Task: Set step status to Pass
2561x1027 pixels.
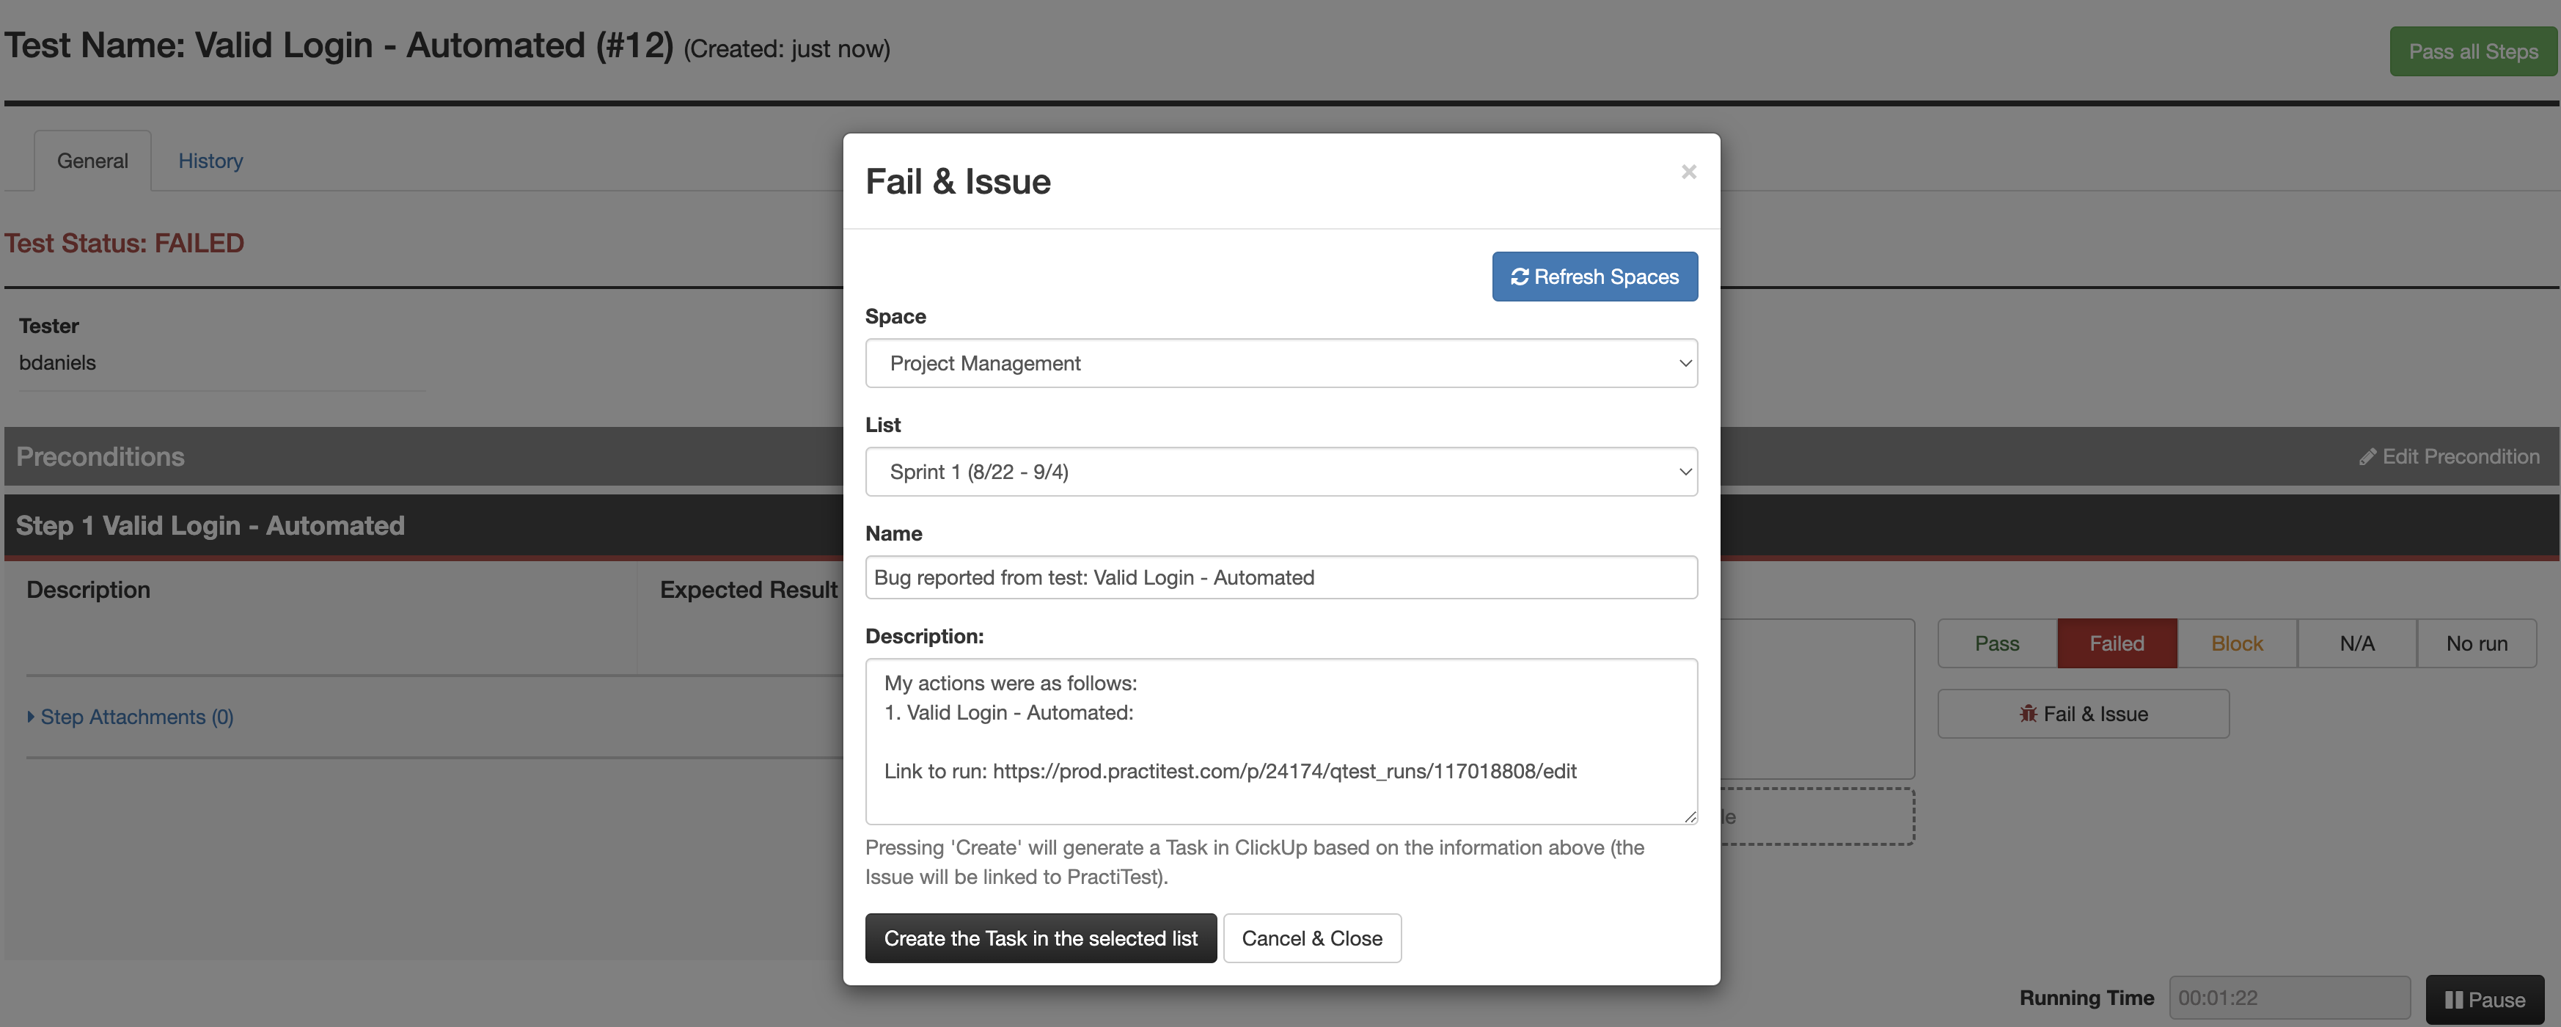Action: [x=1996, y=643]
